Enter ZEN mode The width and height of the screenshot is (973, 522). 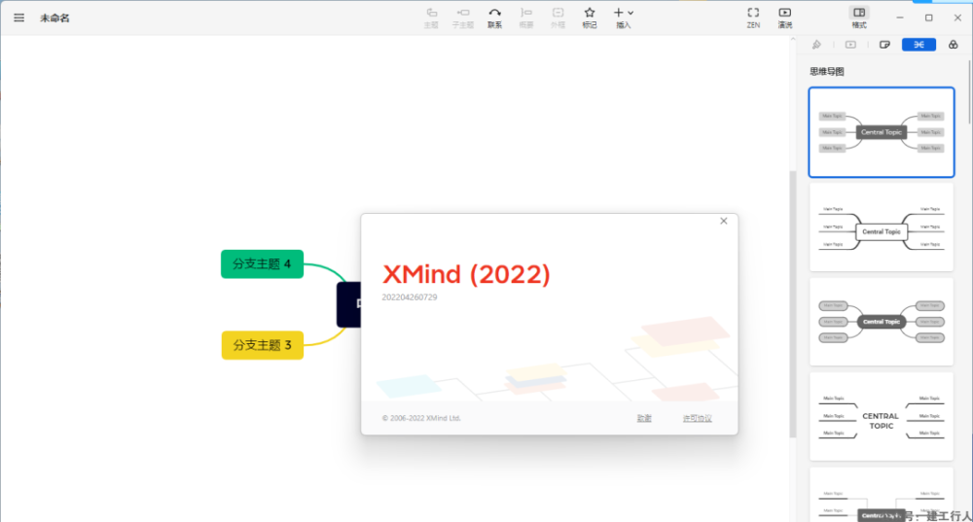[x=753, y=17]
